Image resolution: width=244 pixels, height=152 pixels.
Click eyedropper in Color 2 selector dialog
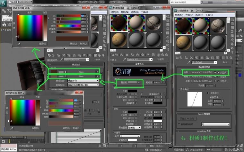click(12, 128)
